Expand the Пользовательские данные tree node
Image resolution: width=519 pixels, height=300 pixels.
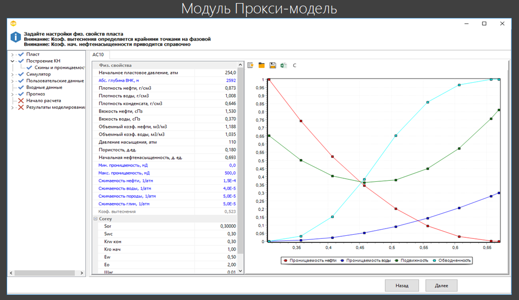click(x=12, y=81)
